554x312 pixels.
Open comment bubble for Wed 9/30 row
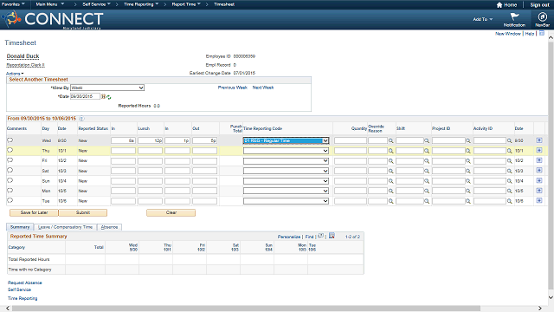10,140
